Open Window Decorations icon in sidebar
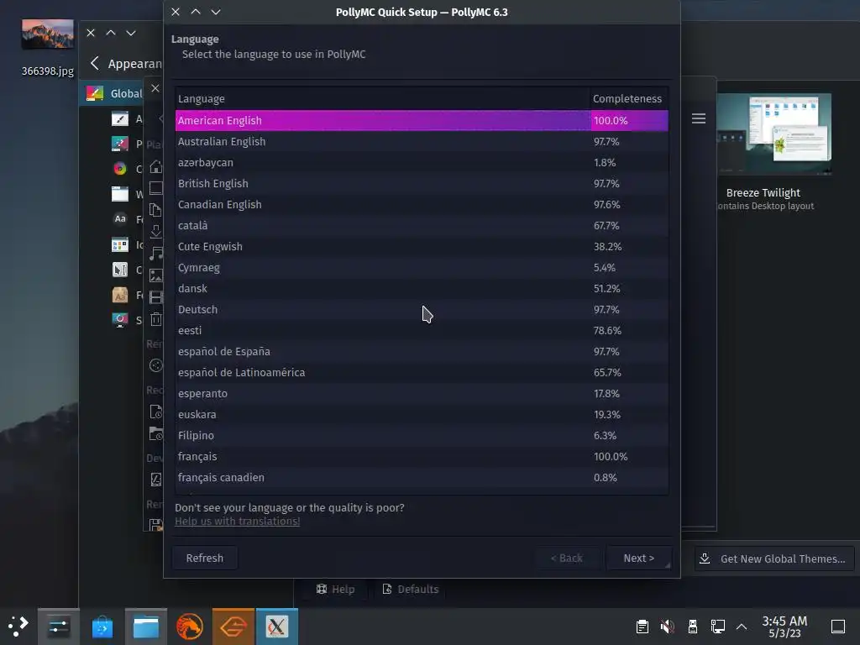Viewport: 860px width, 645px height. pos(119,194)
